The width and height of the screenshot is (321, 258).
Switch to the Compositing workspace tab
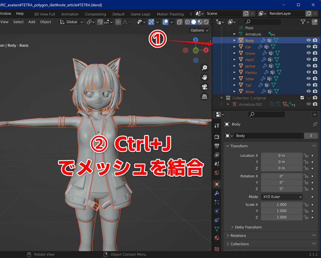(95, 14)
